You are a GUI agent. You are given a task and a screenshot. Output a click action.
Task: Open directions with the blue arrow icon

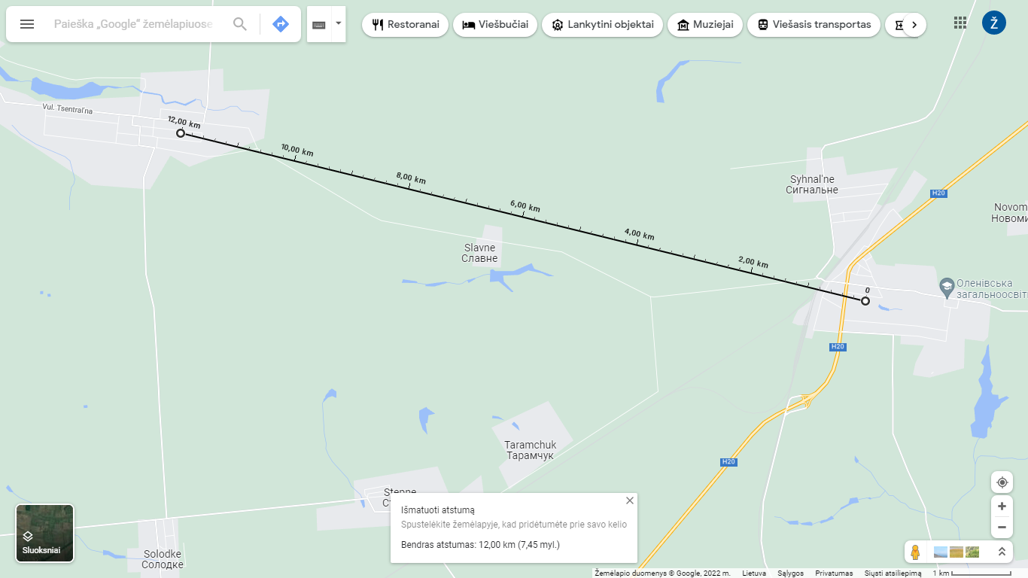(x=281, y=24)
